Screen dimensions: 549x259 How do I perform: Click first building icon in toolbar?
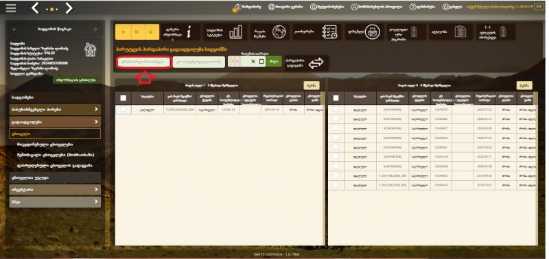click(x=414, y=32)
